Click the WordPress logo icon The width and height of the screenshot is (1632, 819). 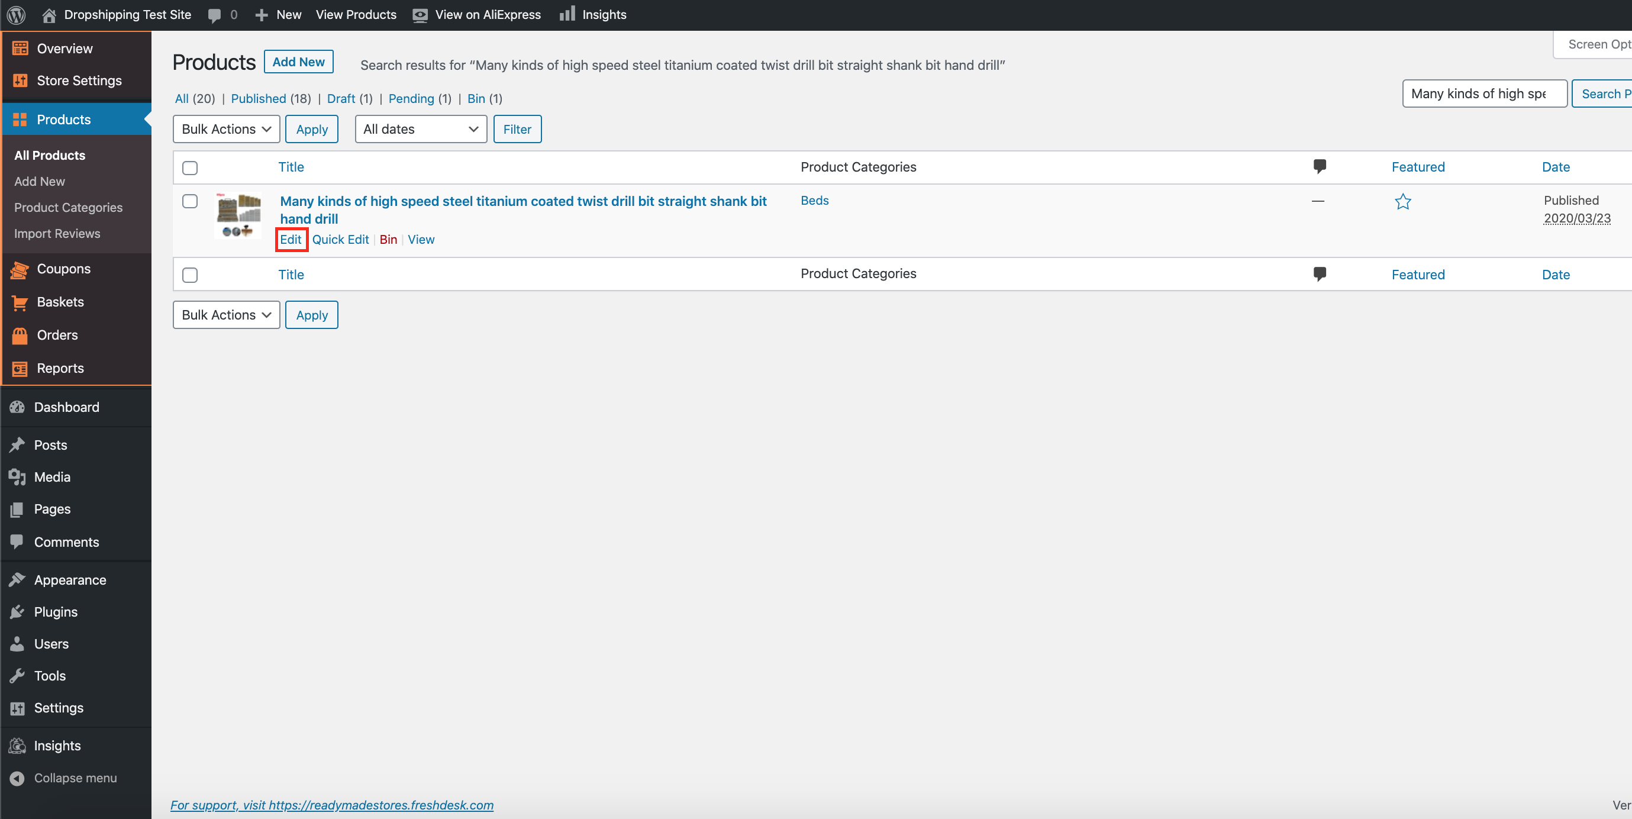pos(16,15)
